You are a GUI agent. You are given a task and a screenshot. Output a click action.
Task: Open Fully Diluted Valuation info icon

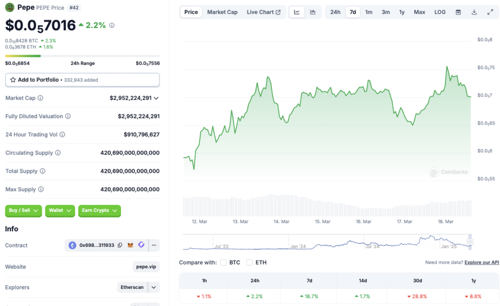(x=68, y=116)
